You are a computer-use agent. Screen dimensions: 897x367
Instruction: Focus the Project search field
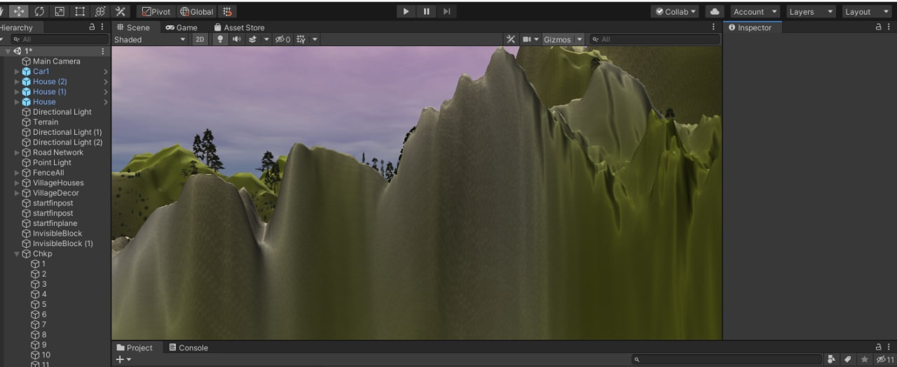click(x=725, y=359)
